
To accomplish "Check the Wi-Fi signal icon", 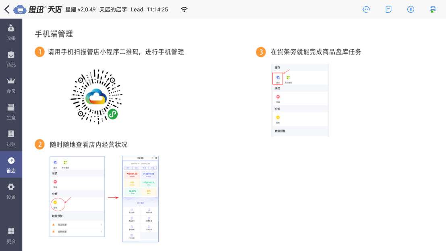I will pyautogui.click(x=184, y=9).
